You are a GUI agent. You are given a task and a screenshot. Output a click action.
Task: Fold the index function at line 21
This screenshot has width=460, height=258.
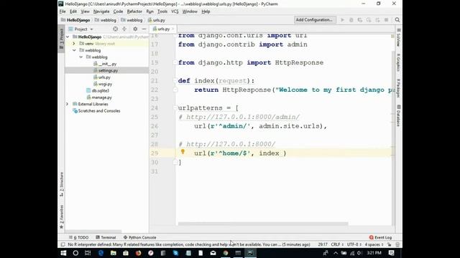tap(175, 80)
